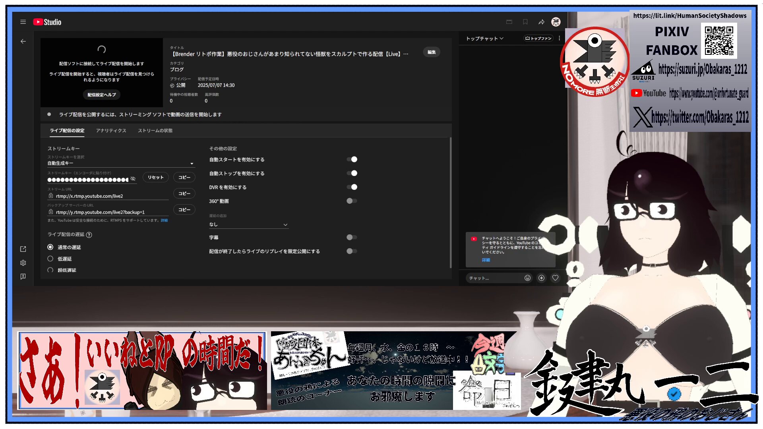This screenshot has width=763, height=429.
Task: Switch to stream health (ストリームの状態) tab
Action: [155, 131]
